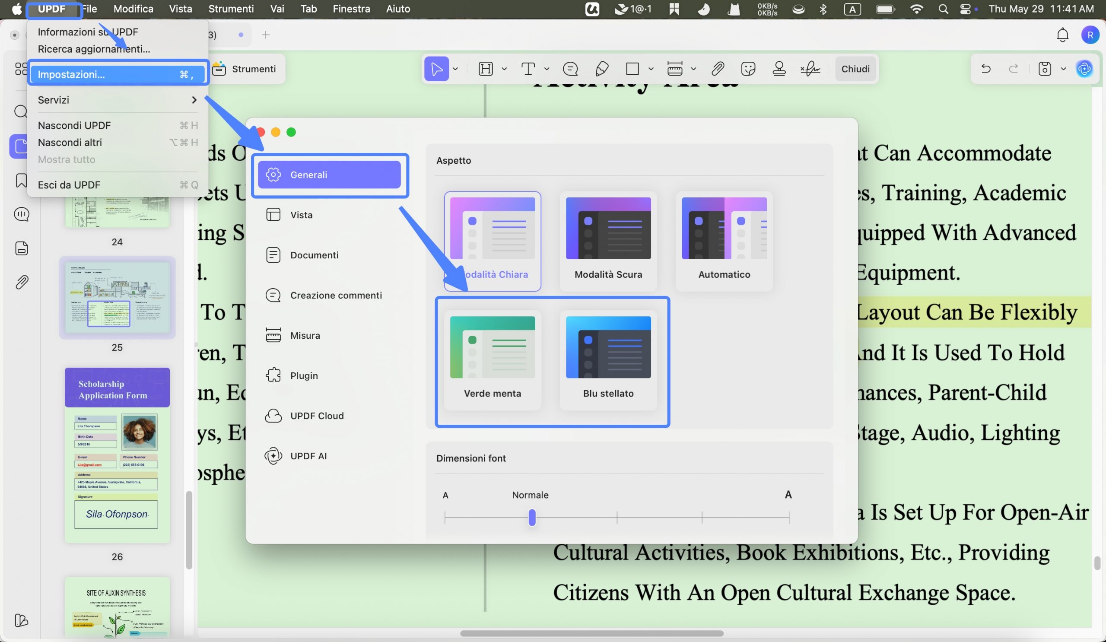The height and width of the screenshot is (642, 1106).
Task: Open the UPDF AI assistant icon
Action: point(1084,69)
